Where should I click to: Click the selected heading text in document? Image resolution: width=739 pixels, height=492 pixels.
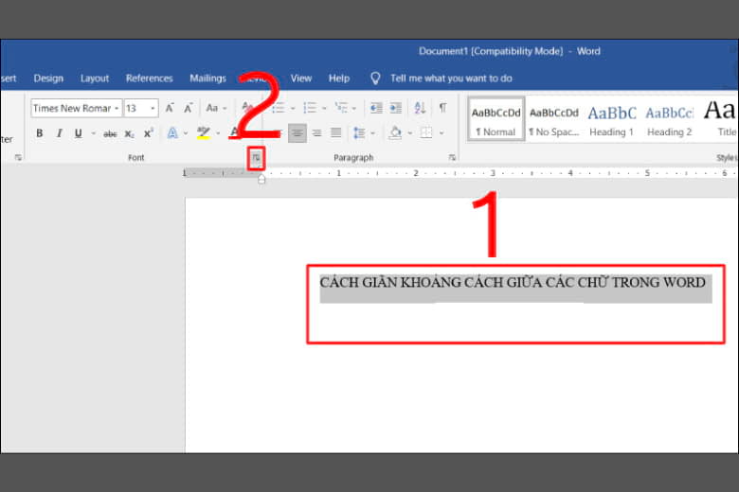[513, 283]
